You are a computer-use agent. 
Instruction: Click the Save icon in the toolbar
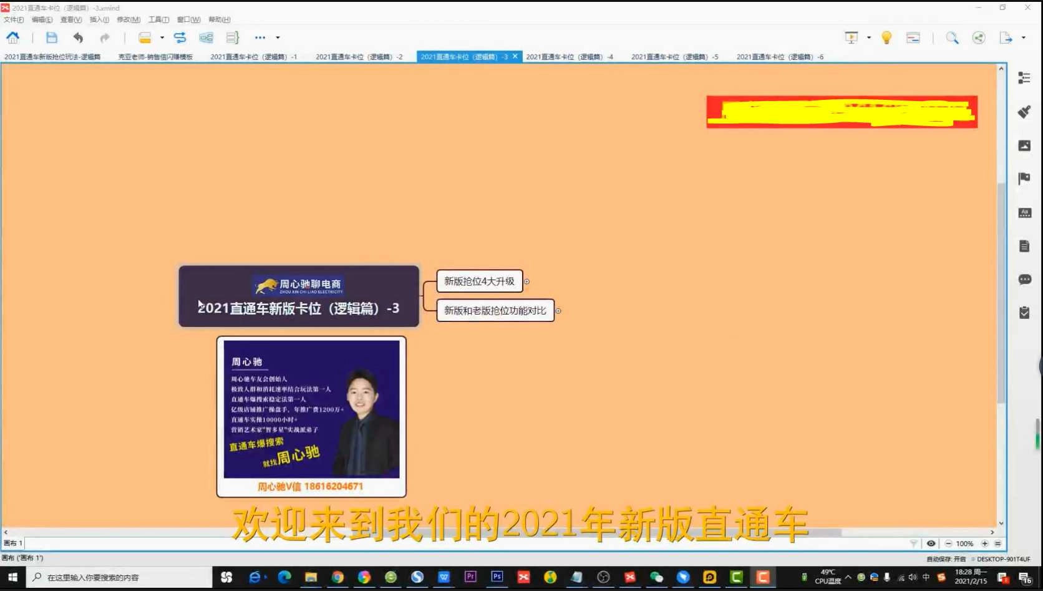point(52,37)
